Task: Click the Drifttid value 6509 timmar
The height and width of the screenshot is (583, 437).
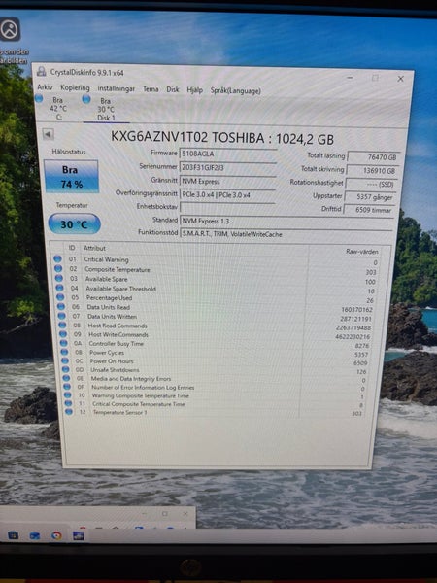Action: coord(369,210)
